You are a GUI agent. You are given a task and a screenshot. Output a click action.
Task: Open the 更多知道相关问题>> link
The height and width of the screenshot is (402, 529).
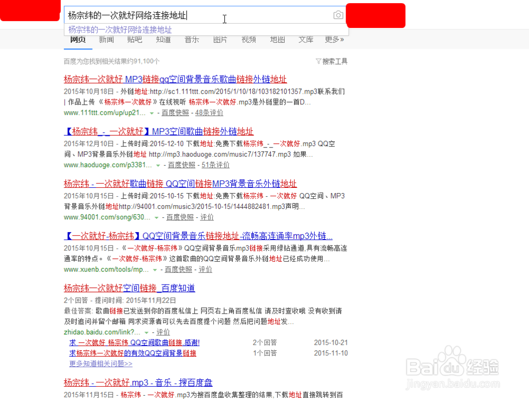click(x=101, y=363)
